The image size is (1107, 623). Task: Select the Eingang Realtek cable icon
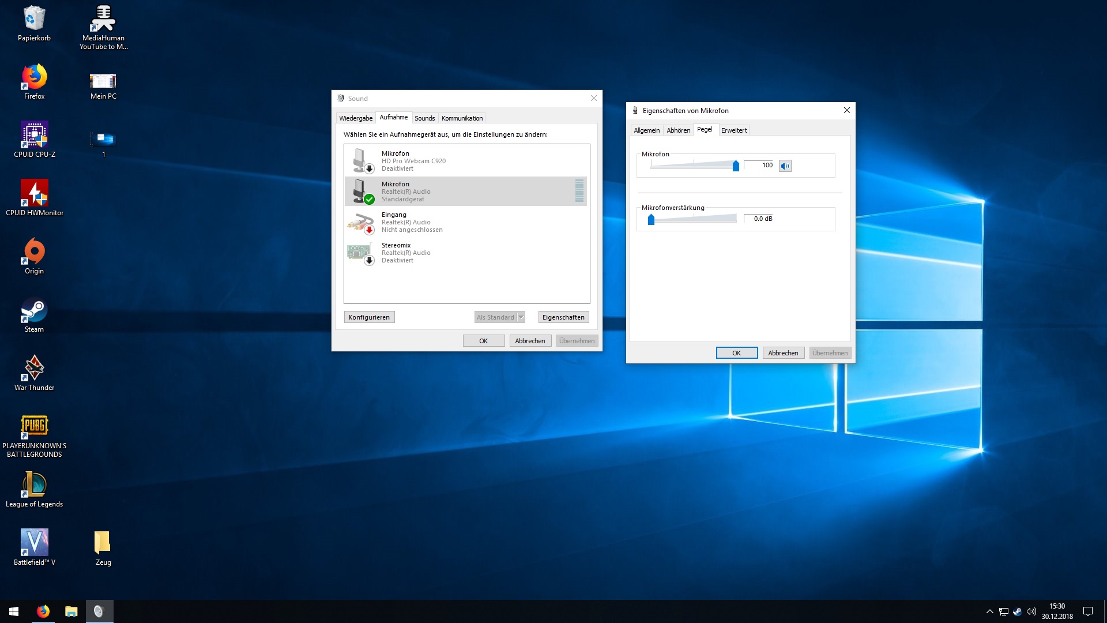[361, 222]
